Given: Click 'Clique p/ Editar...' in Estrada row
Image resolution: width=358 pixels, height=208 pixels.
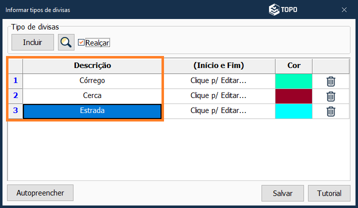Looking at the screenshot, I should 219,111.
